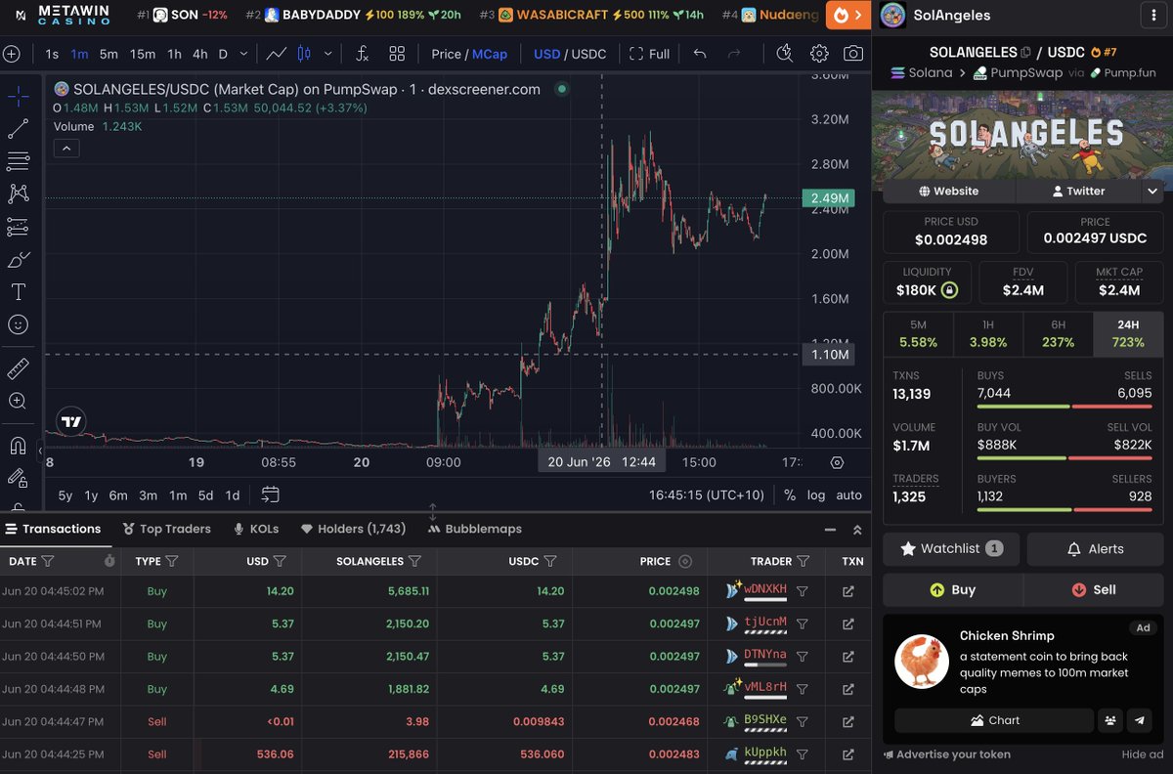
Task: Toggle the percent scale option
Action: 790,495
